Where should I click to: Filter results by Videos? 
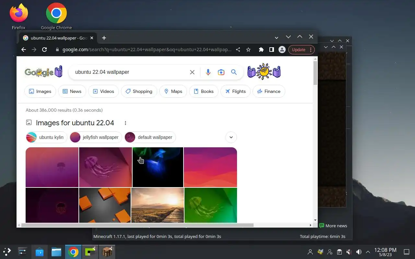pyautogui.click(x=103, y=91)
